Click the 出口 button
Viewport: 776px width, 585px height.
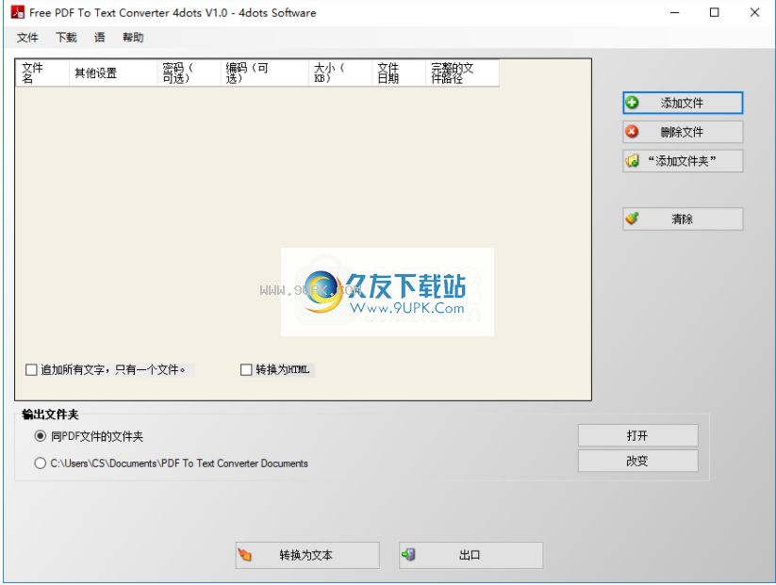coord(471,556)
